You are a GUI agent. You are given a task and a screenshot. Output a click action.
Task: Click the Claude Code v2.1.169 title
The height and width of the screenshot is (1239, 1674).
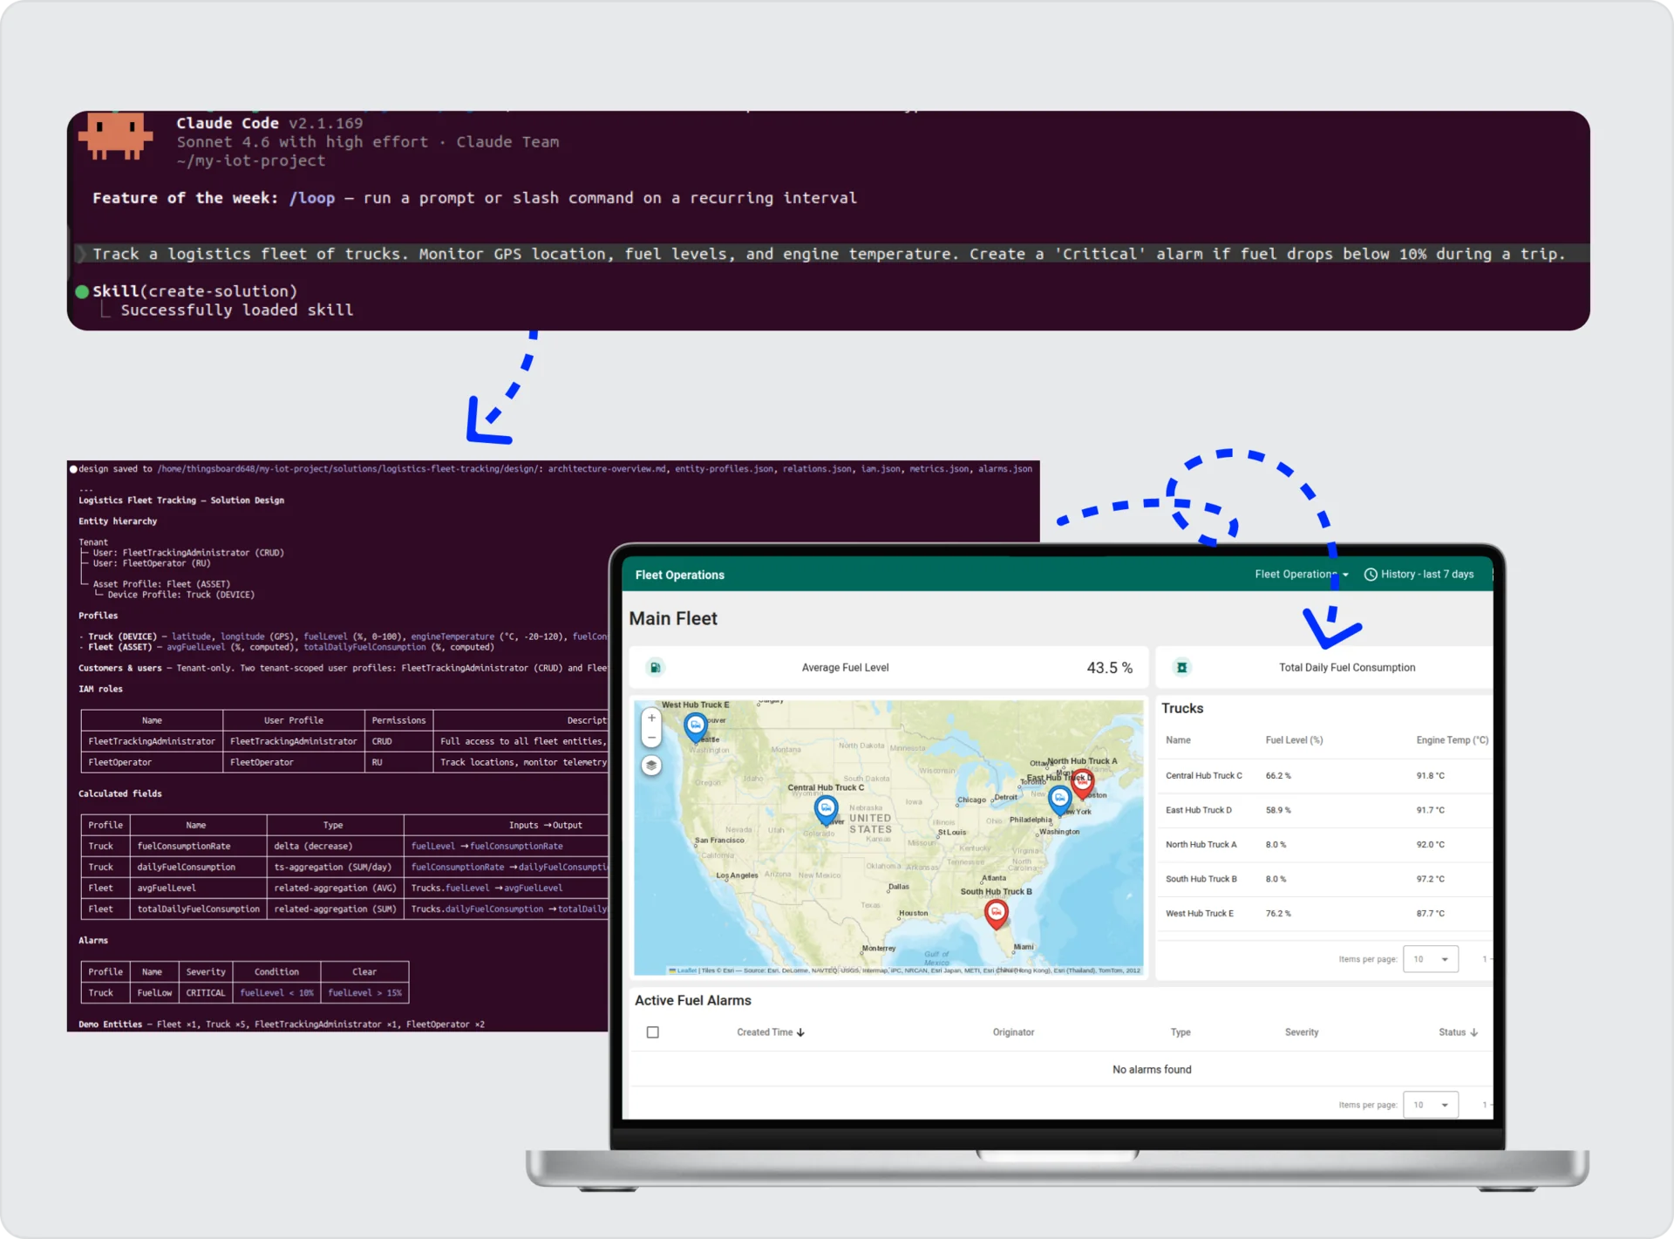tap(269, 123)
